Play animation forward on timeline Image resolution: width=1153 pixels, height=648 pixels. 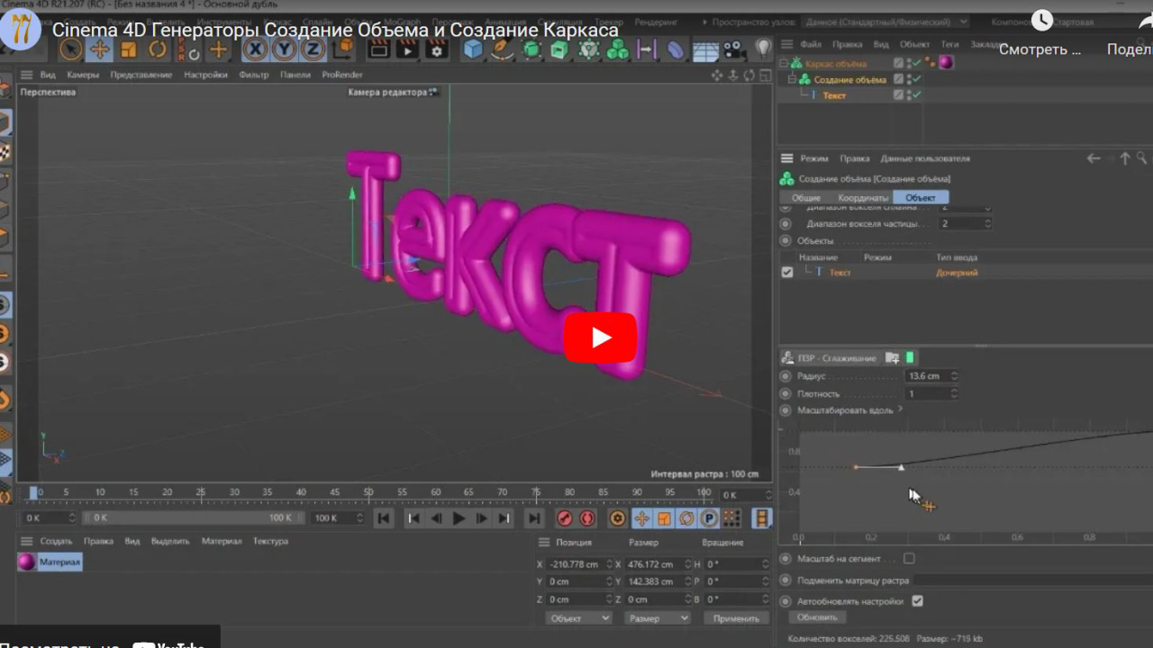tap(458, 518)
